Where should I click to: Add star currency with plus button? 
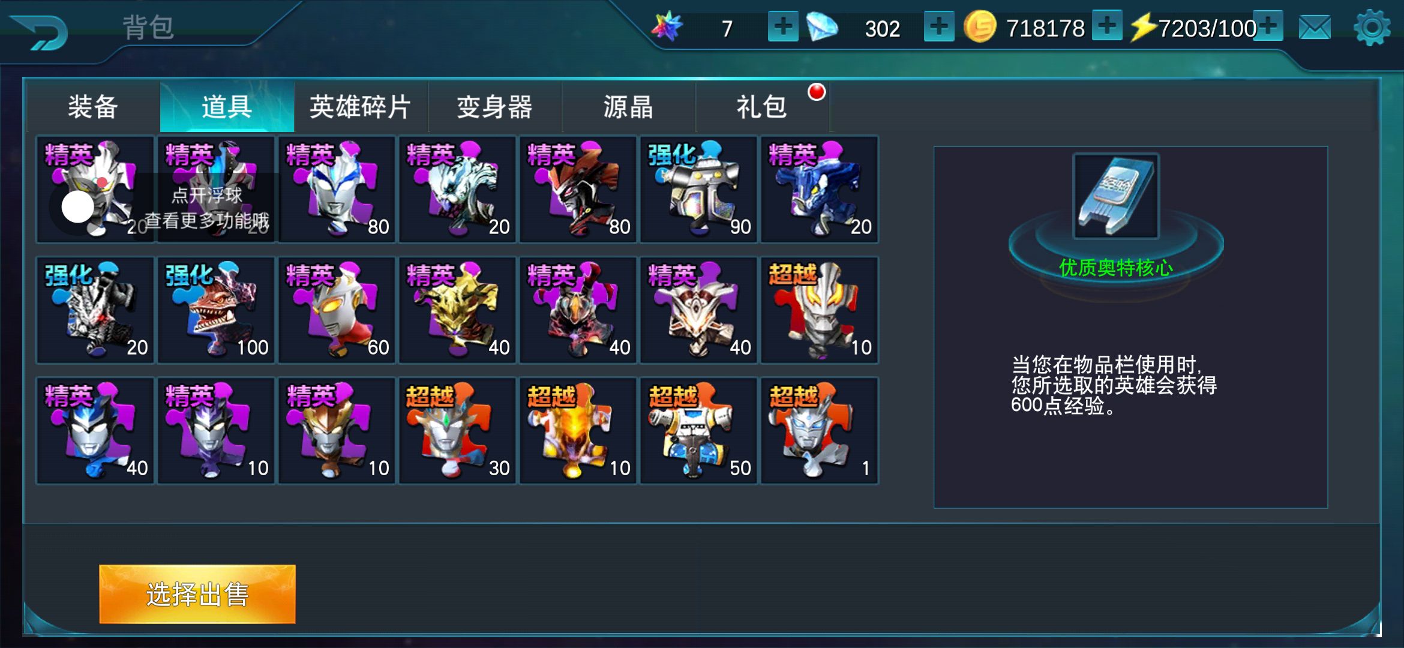[x=783, y=27]
